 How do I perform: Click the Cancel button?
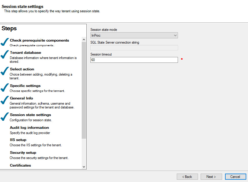tap(235, 176)
